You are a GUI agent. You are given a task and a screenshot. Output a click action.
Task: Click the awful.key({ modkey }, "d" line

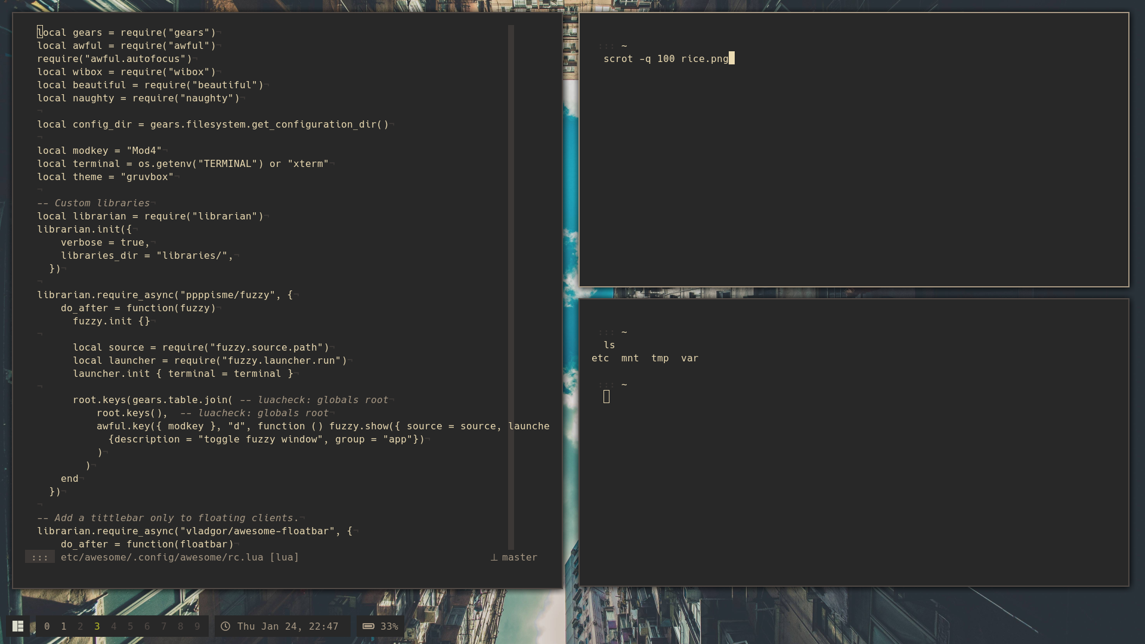click(323, 426)
